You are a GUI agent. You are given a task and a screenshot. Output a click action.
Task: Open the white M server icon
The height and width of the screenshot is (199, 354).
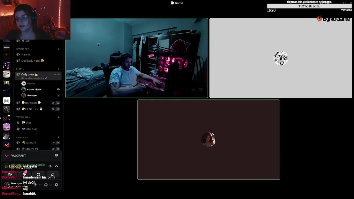[7, 101]
